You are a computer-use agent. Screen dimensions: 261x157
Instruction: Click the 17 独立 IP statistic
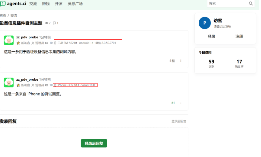(239, 64)
